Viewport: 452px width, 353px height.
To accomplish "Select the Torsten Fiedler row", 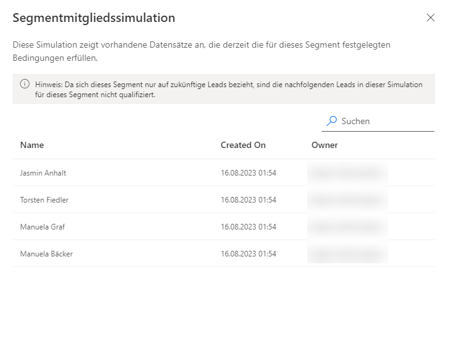I will click(224, 199).
